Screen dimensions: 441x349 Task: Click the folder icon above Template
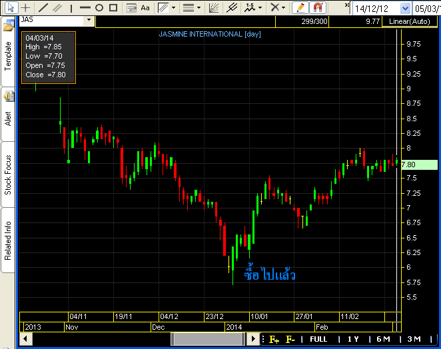point(9,26)
